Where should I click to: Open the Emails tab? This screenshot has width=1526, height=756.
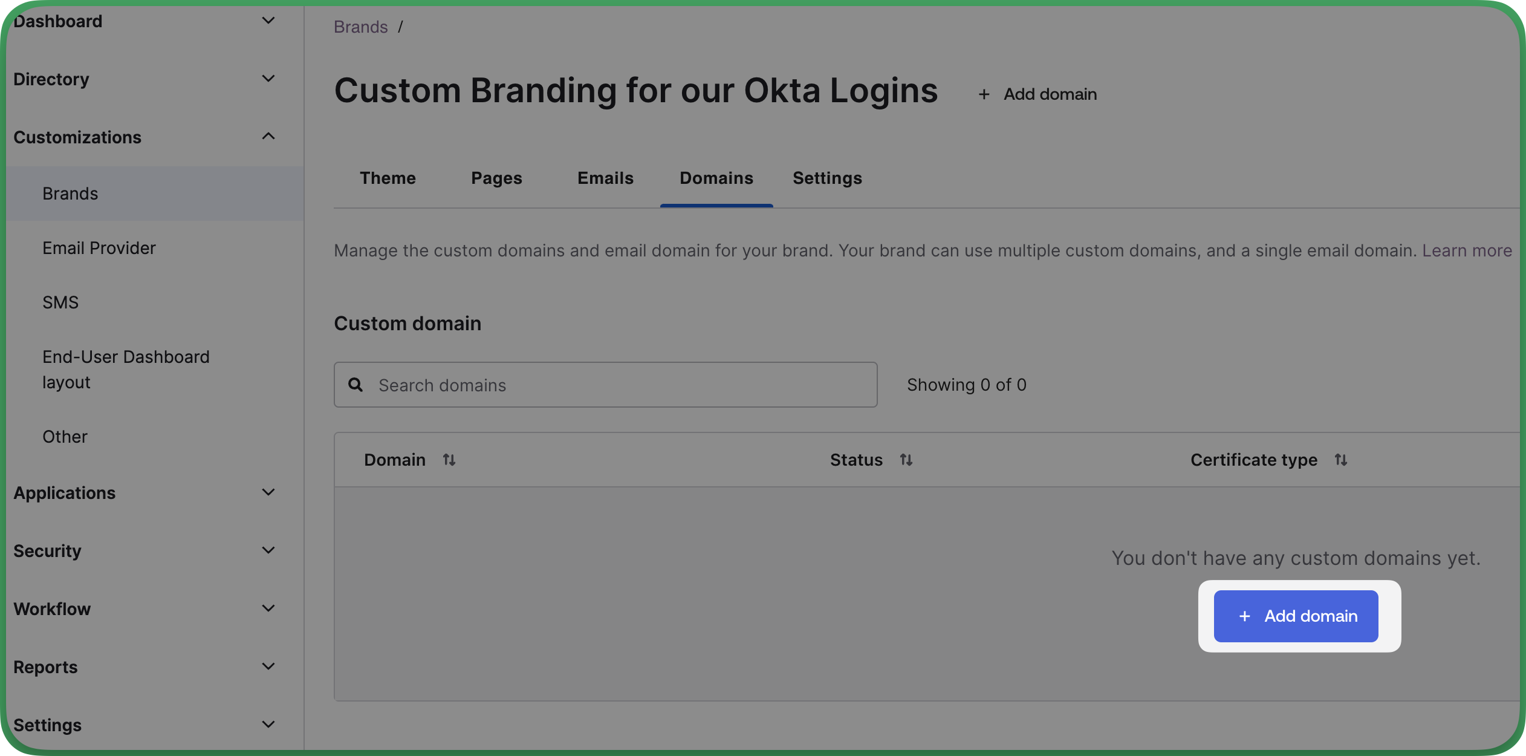pos(605,178)
